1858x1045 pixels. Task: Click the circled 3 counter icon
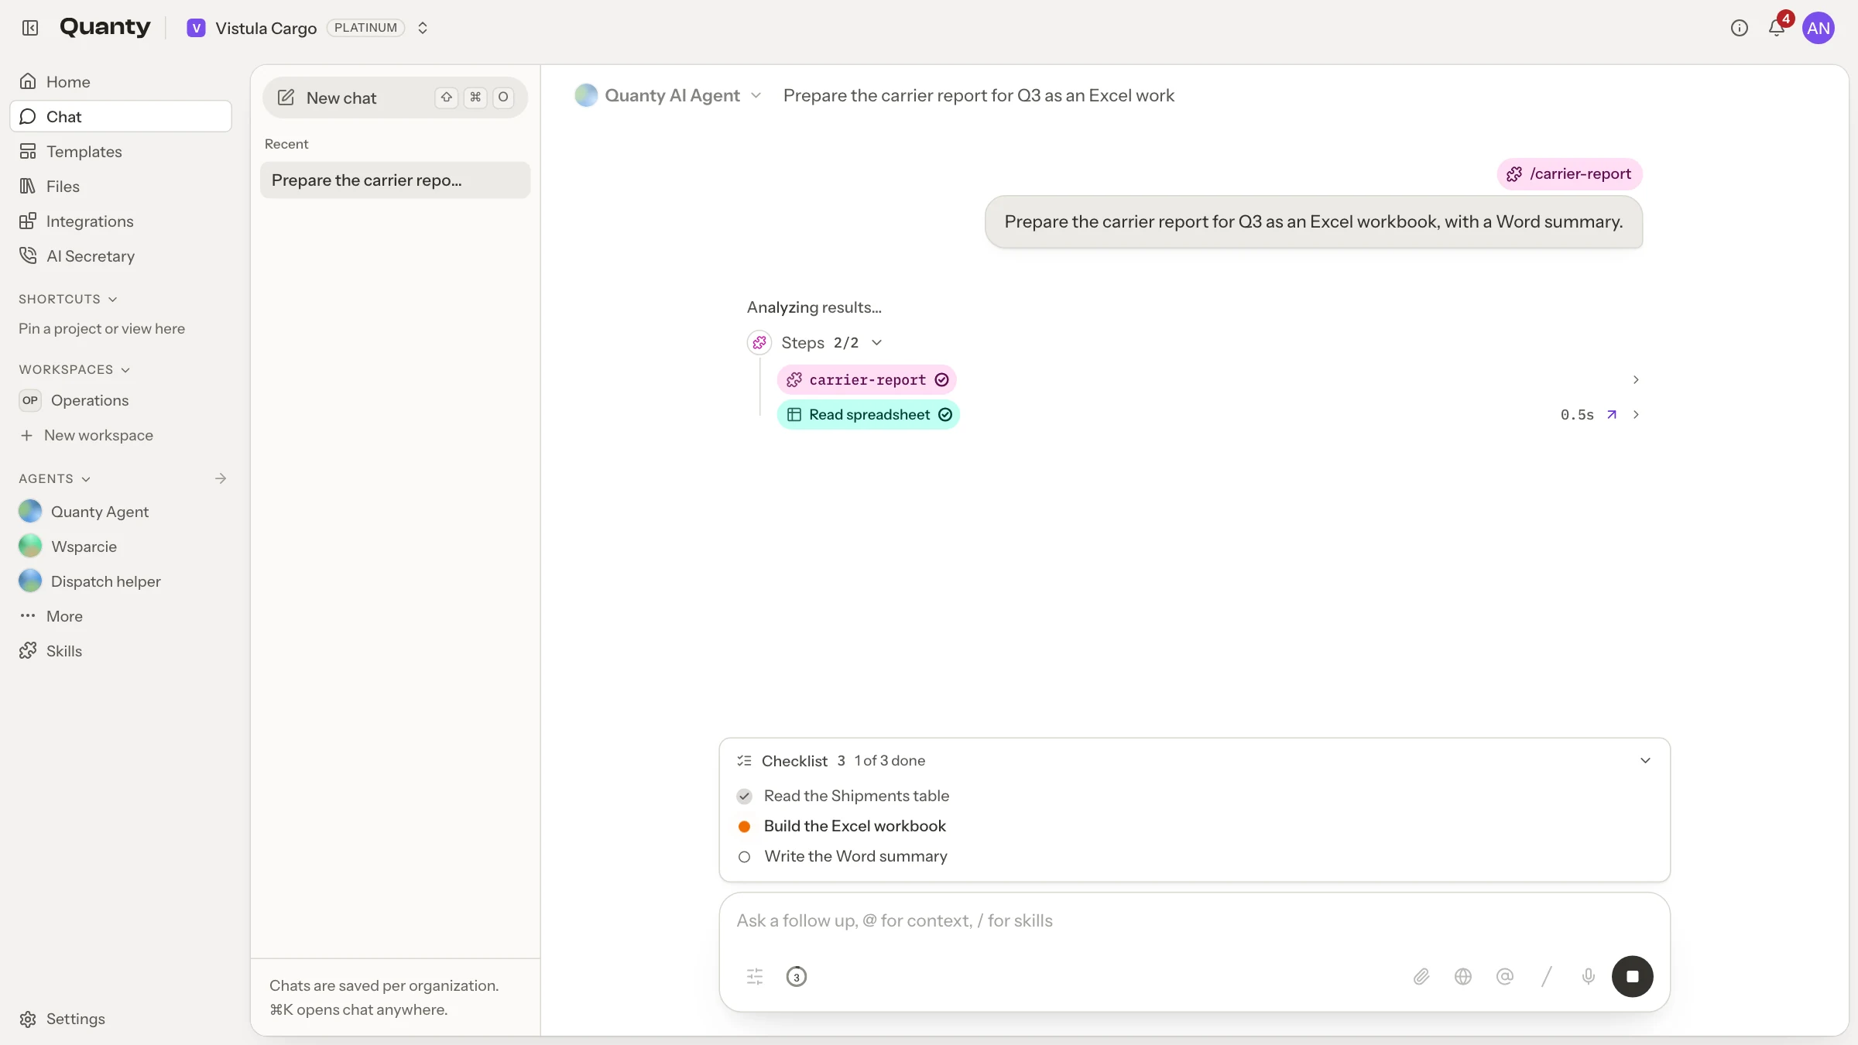[796, 976]
